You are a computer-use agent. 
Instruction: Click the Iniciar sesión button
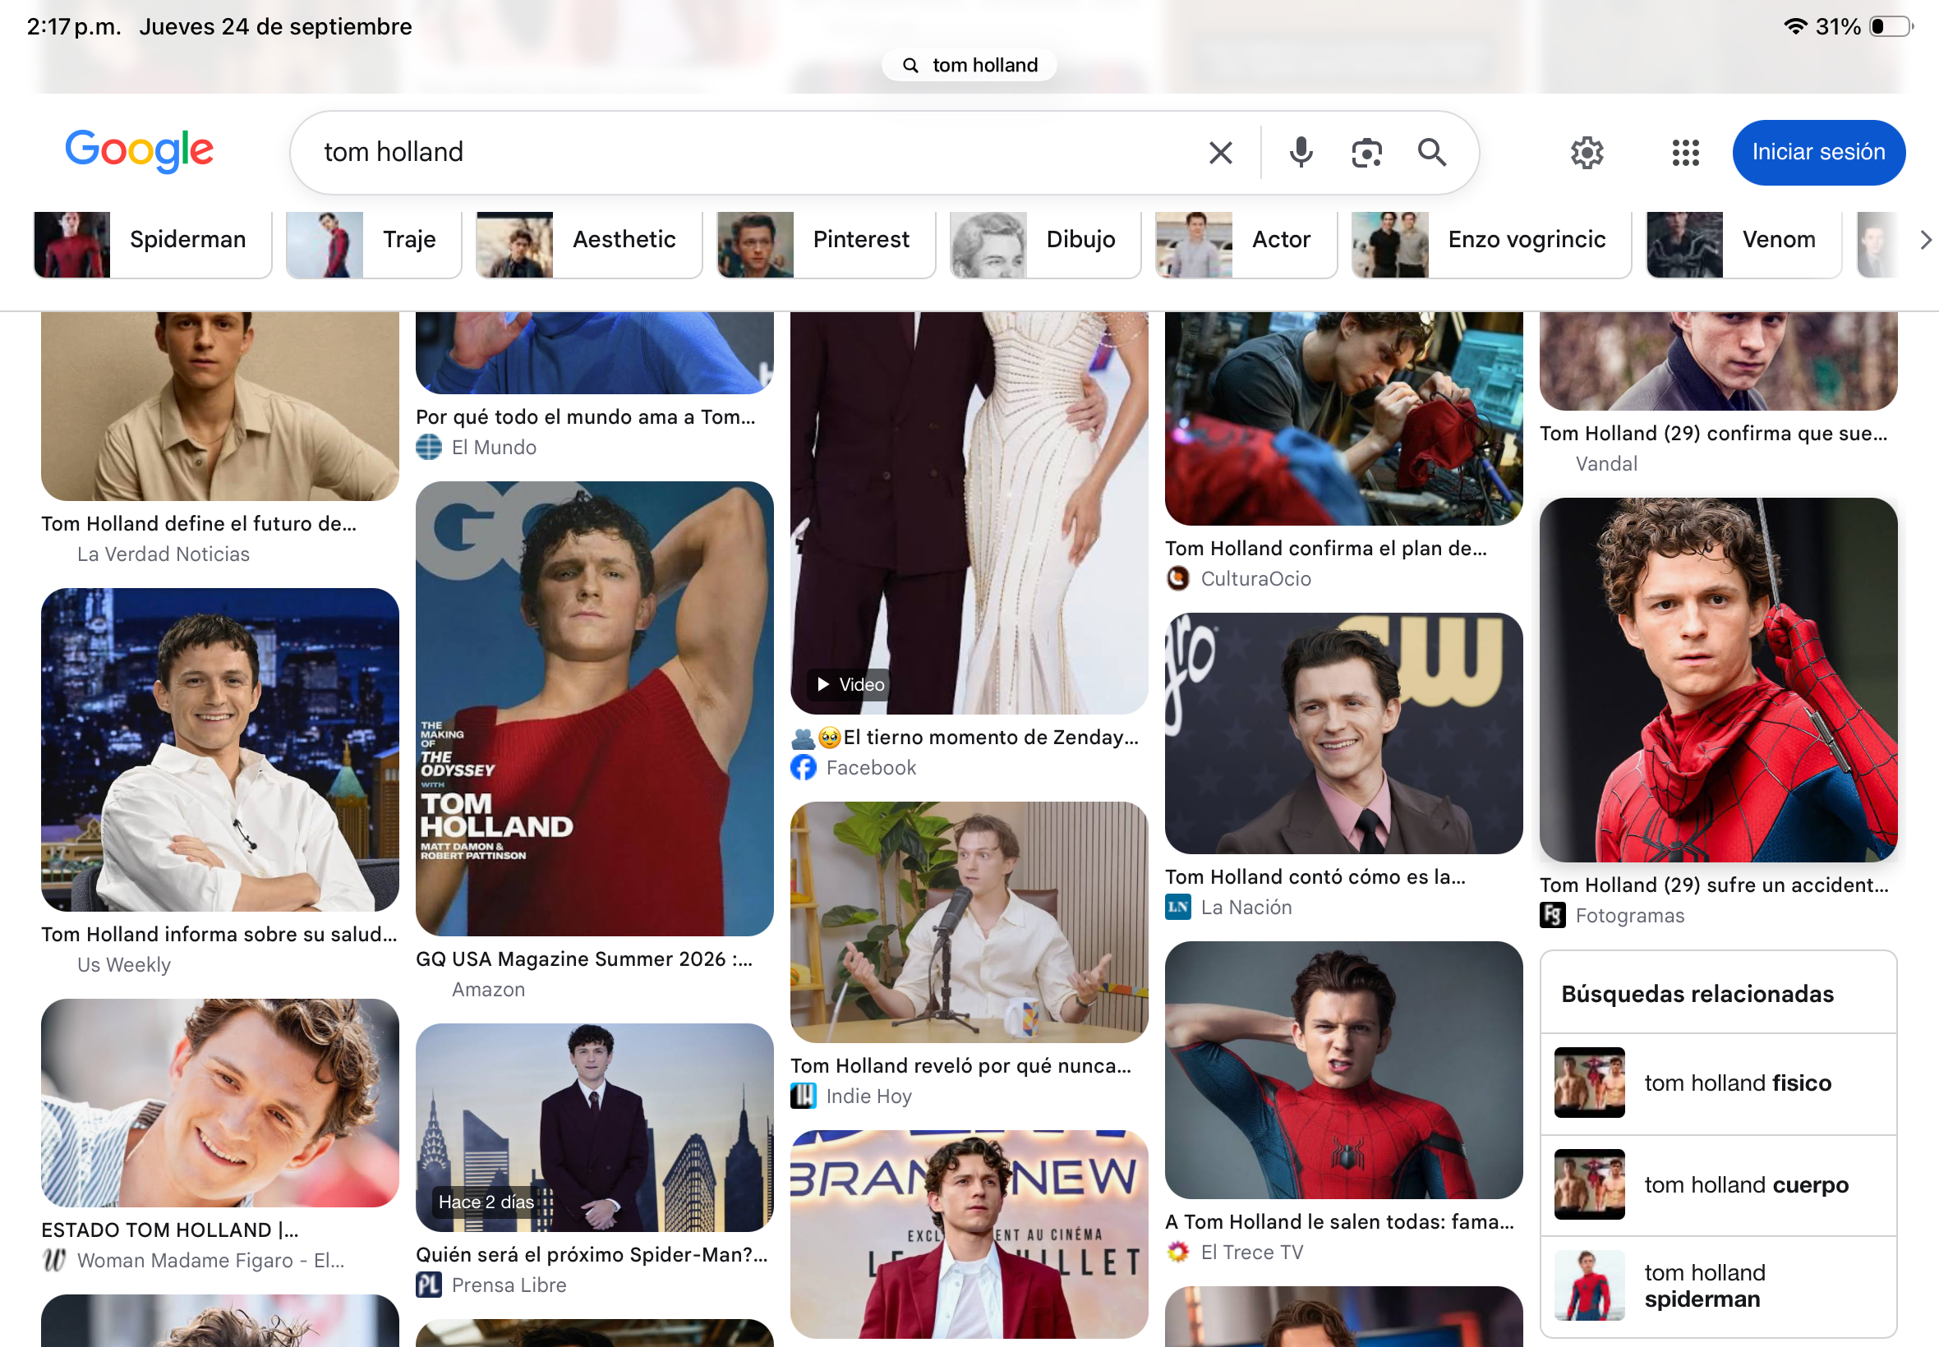pyautogui.click(x=1818, y=153)
